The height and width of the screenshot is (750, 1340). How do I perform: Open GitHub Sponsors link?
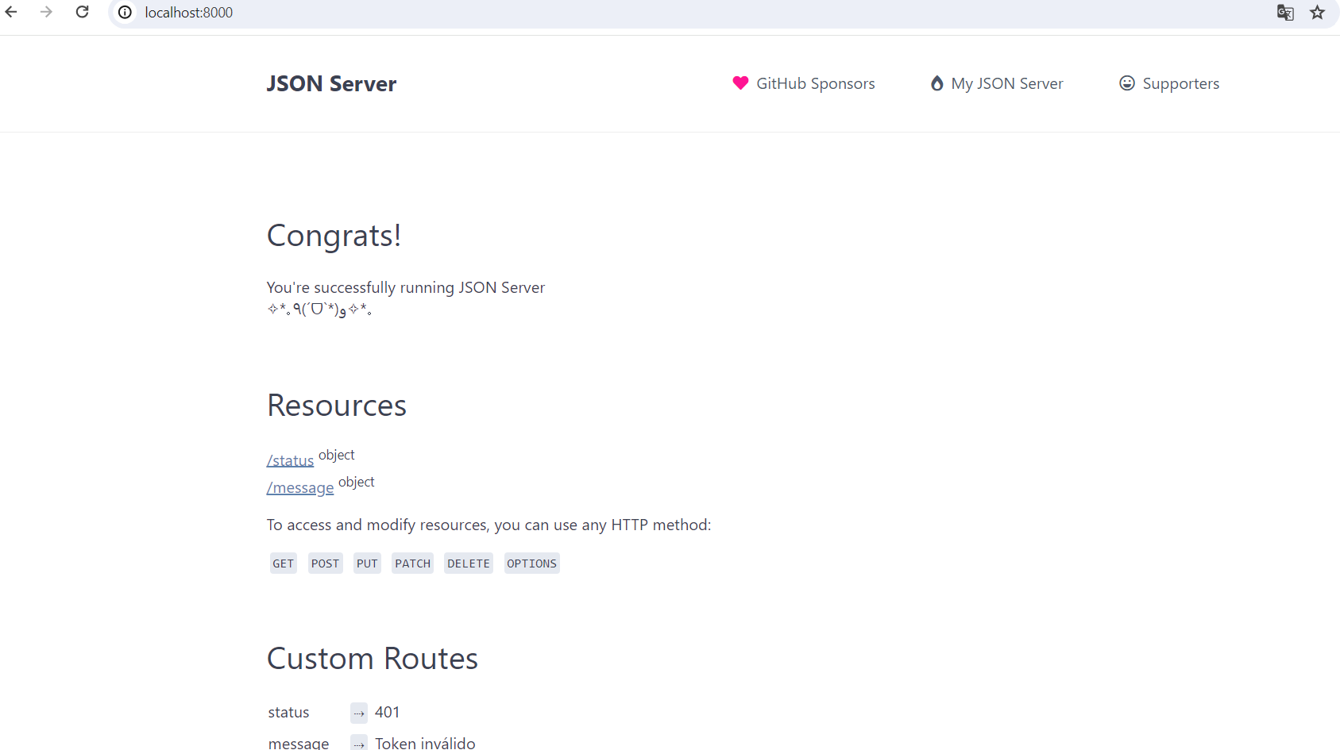tap(803, 83)
